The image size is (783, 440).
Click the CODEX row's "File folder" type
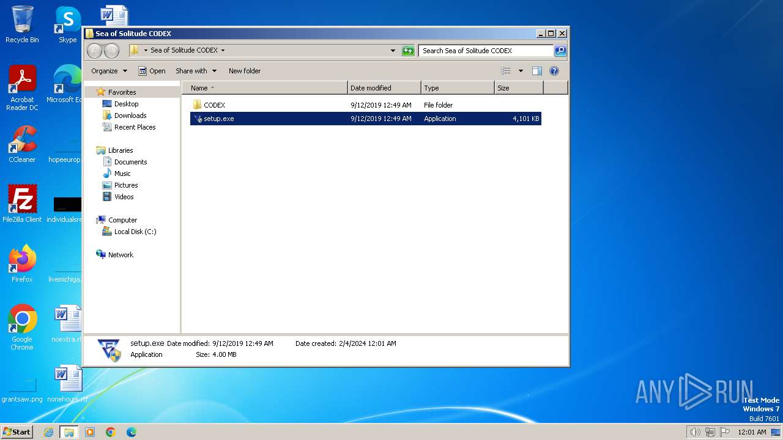[438, 105]
